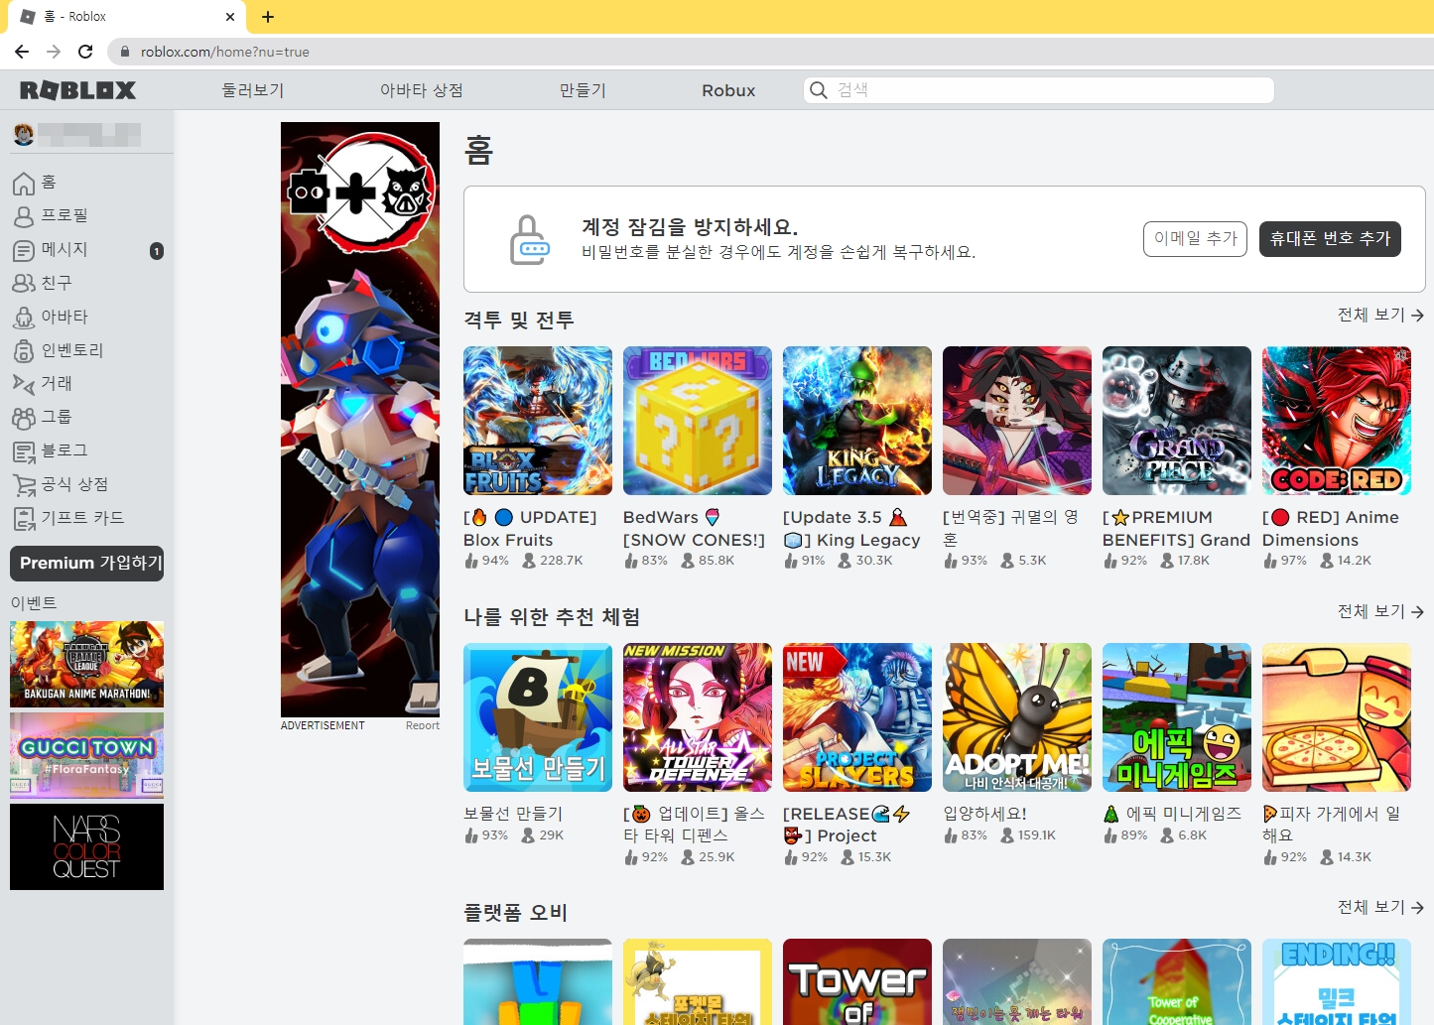The height and width of the screenshot is (1025, 1434).
Task: Open 만들기 in the top navigation
Action: pos(583,90)
